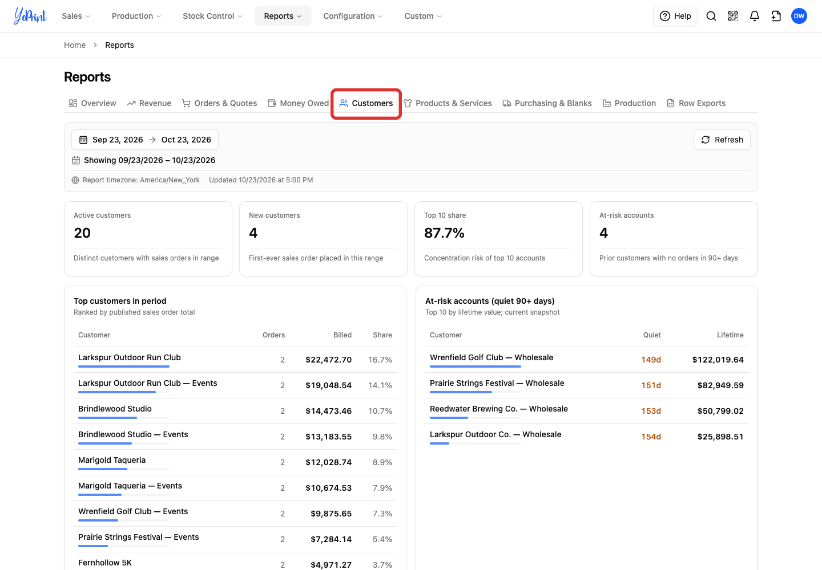Open the Production report tab
The width and height of the screenshot is (822, 570).
coord(629,103)
